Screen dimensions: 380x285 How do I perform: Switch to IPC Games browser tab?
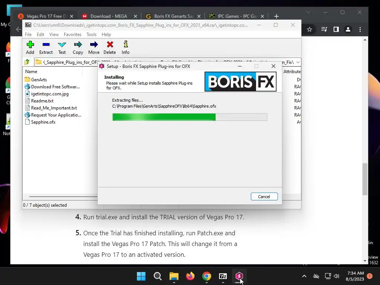pyautogui.click(x=233, y=16)
